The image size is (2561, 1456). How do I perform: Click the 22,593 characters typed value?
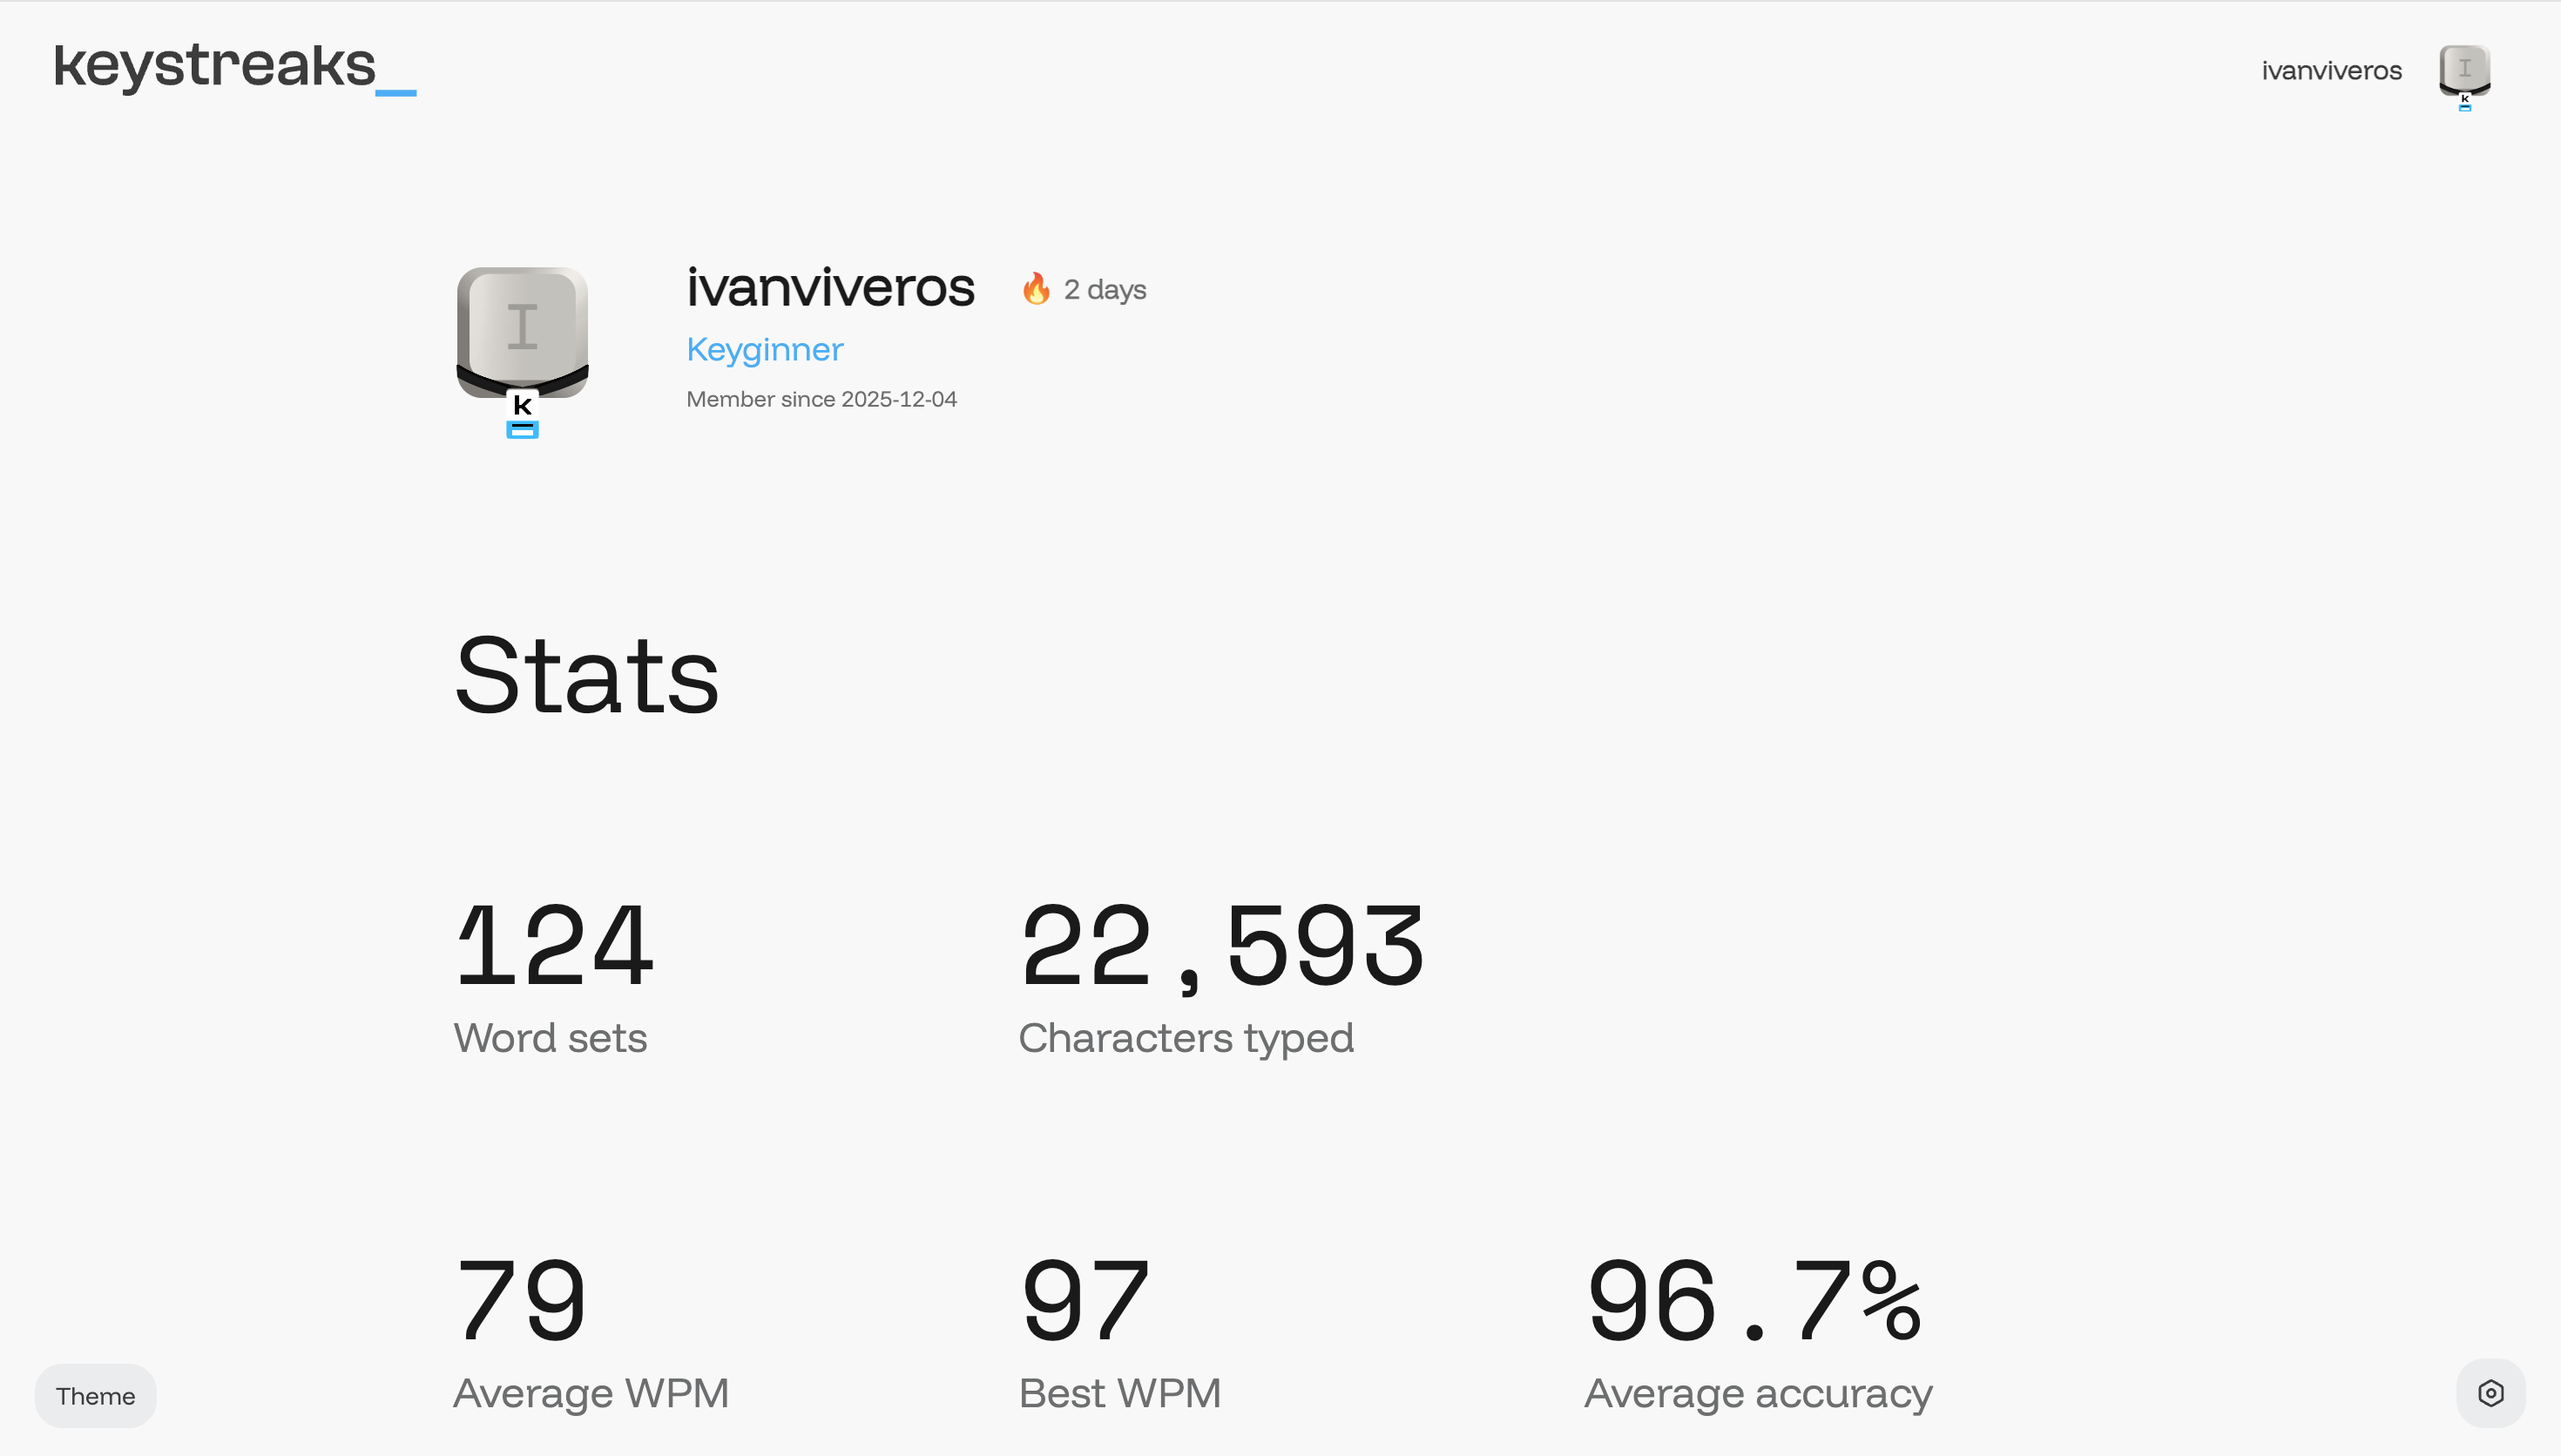click(1221, 945)
